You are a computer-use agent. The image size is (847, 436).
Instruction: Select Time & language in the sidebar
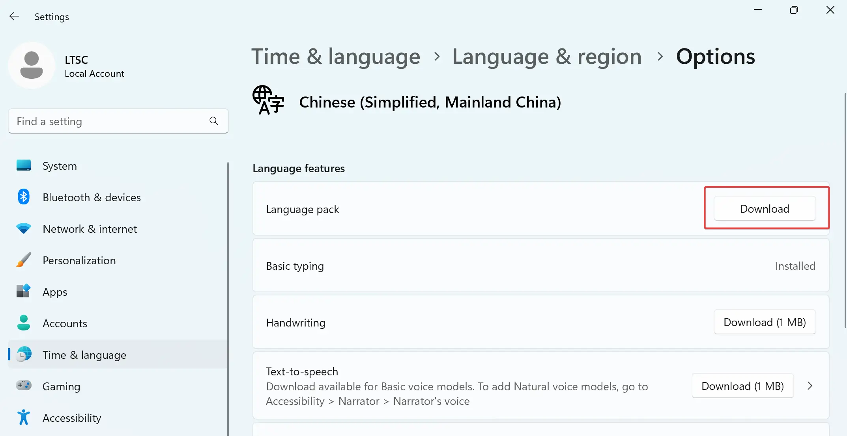pos(84,354)
